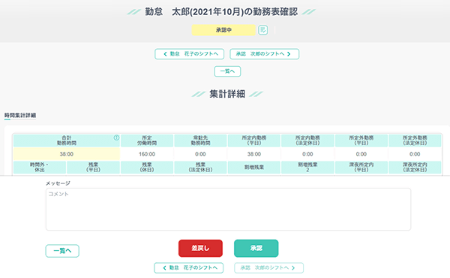Click the 時間外・休出 header cell

coord(40,168)
